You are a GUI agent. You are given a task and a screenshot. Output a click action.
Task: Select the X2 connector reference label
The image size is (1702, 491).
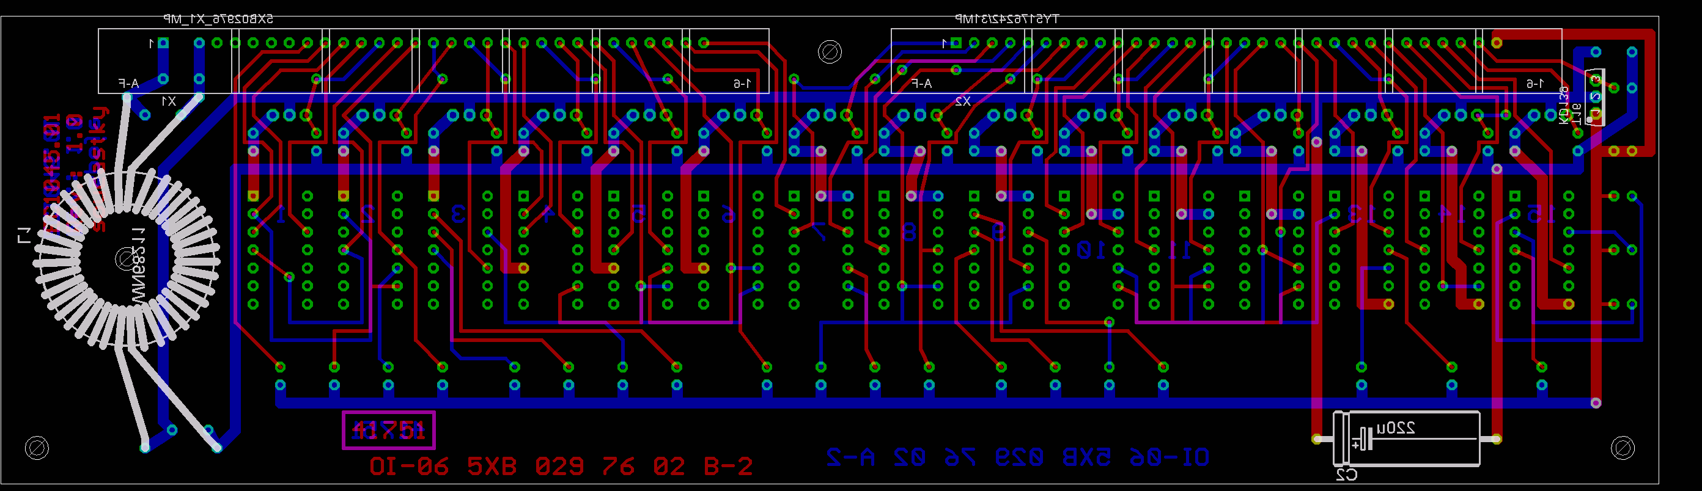coord(962,101)
